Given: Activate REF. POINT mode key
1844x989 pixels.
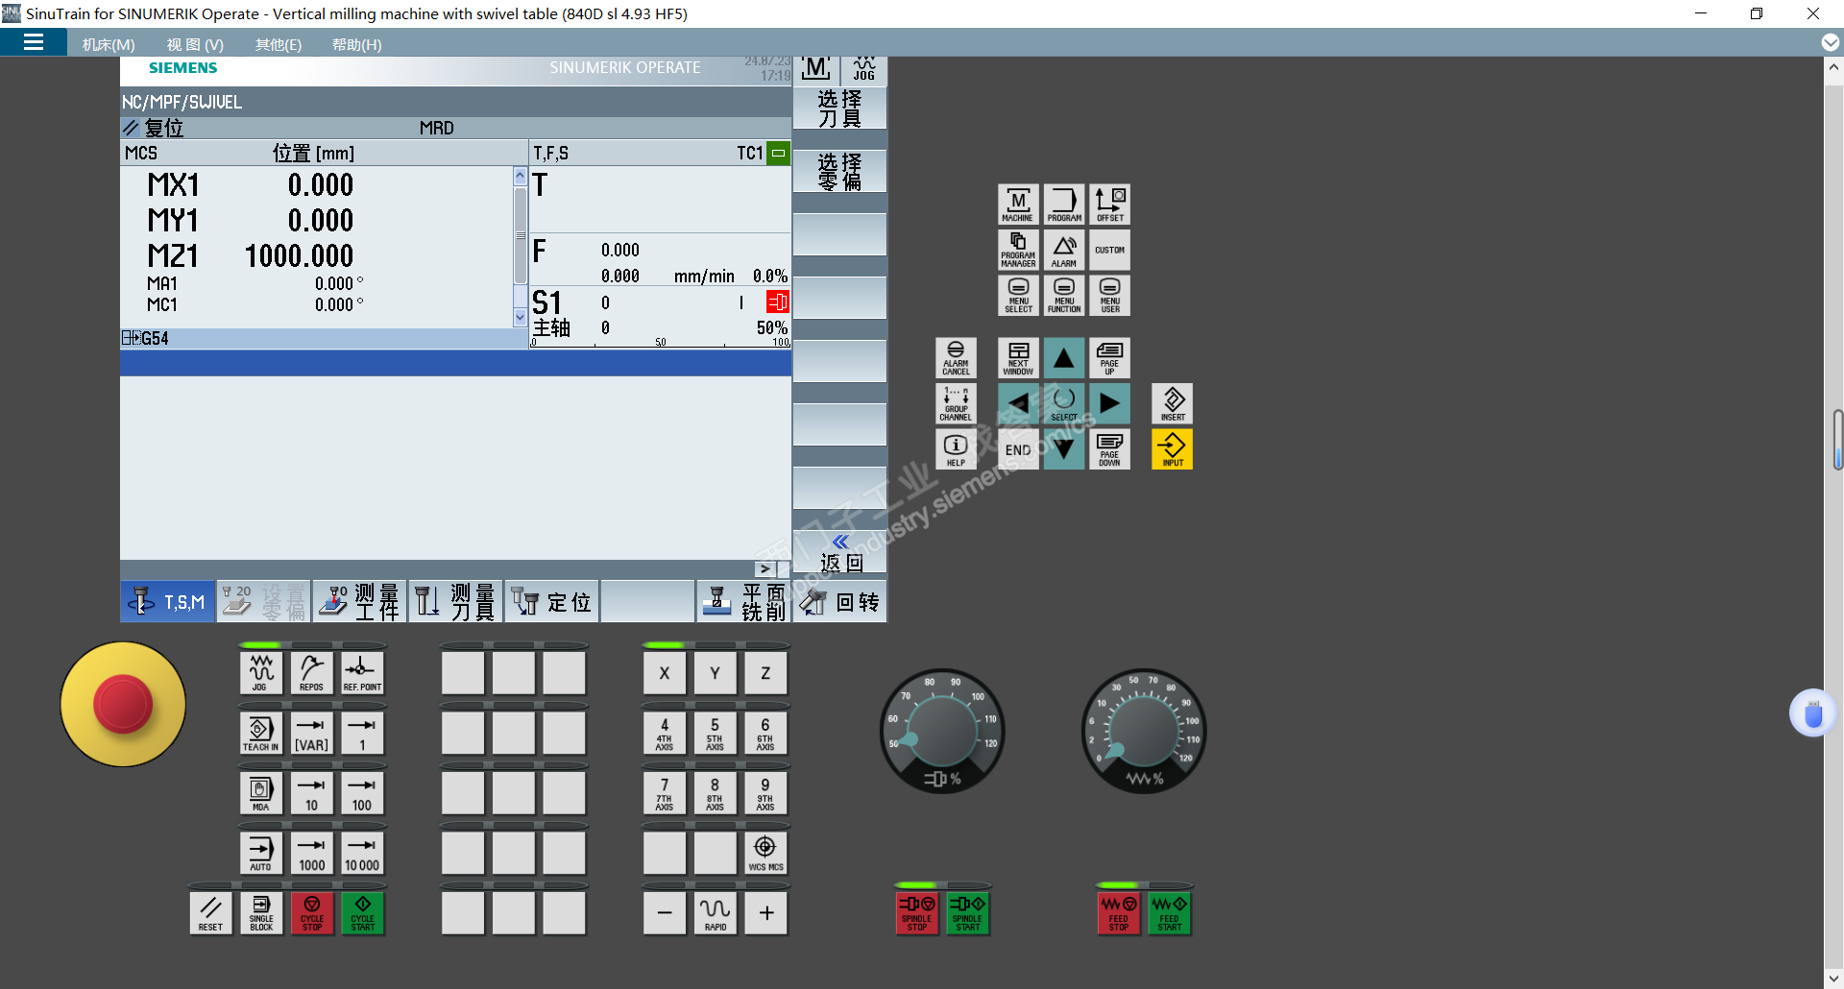Looking at the screenshot, I should click(x=363, y=673).
